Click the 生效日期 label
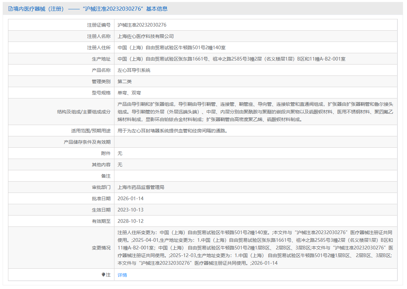The width and height of the screenshot is (407, 289). pyautogui.click(x=101, y=210)
